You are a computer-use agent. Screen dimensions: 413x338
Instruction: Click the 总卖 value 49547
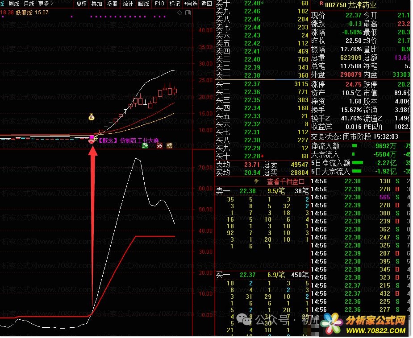[x=300, y=165]
